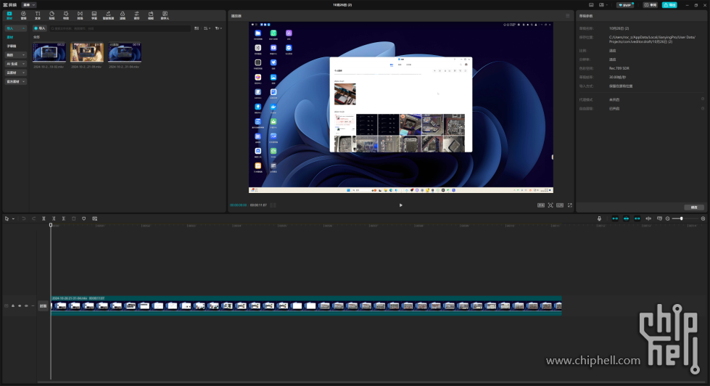Open the Effects (特效) tab
This screenshot has width=710, height=386.
tap(66, 15)
